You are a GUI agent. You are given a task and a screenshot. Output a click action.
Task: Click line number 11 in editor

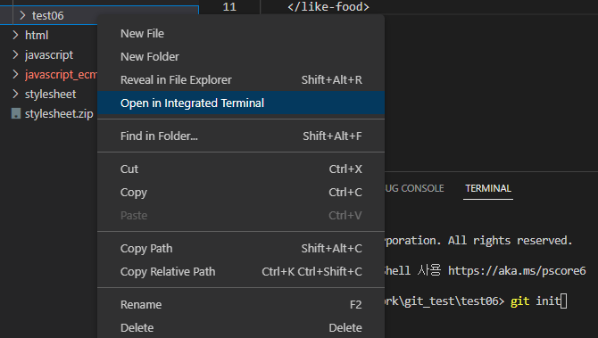(229, 7)
